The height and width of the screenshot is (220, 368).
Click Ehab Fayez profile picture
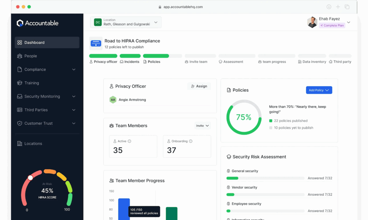312,22
